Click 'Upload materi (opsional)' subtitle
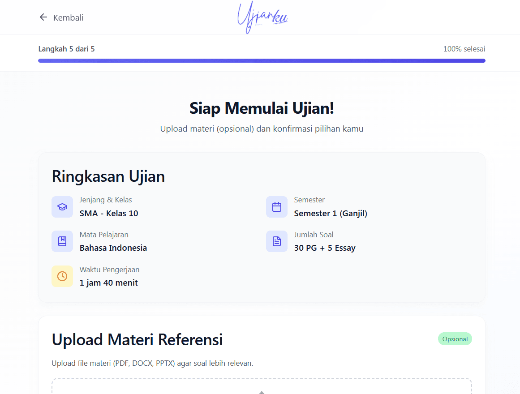The width and height of the screenshot is (520, 394). (262, 128)
